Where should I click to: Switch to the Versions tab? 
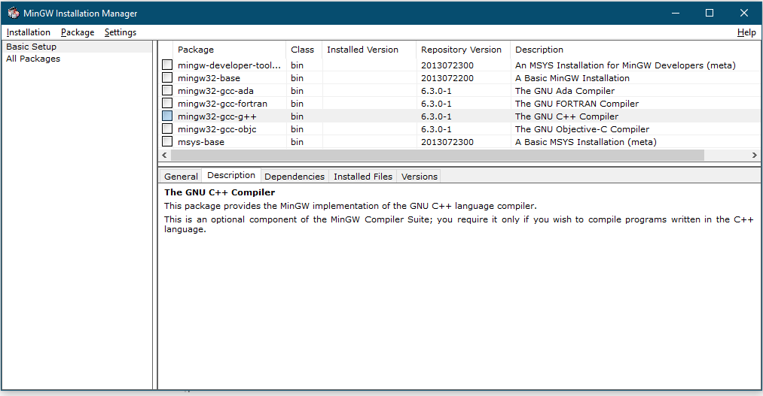tap(420, 177)
